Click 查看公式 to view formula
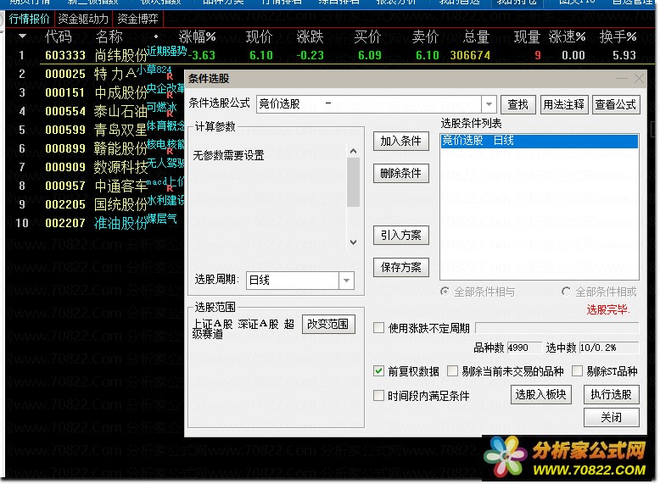Image resolution: width=660 pixels, height=484 pixels. tap(615, 104)
